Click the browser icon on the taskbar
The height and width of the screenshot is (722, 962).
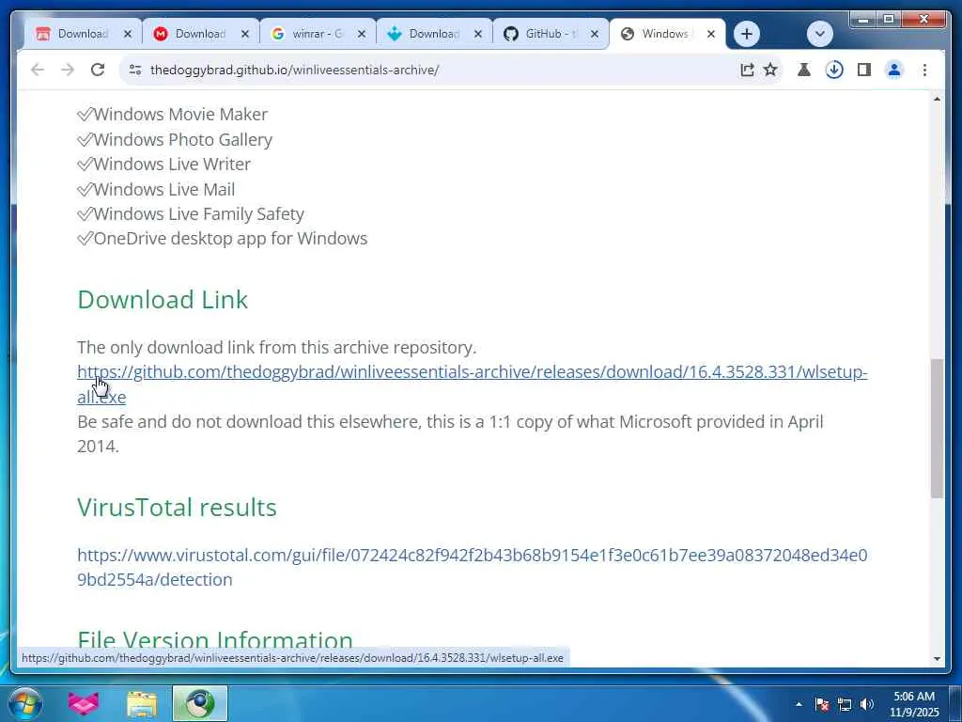tap(200, 703)
